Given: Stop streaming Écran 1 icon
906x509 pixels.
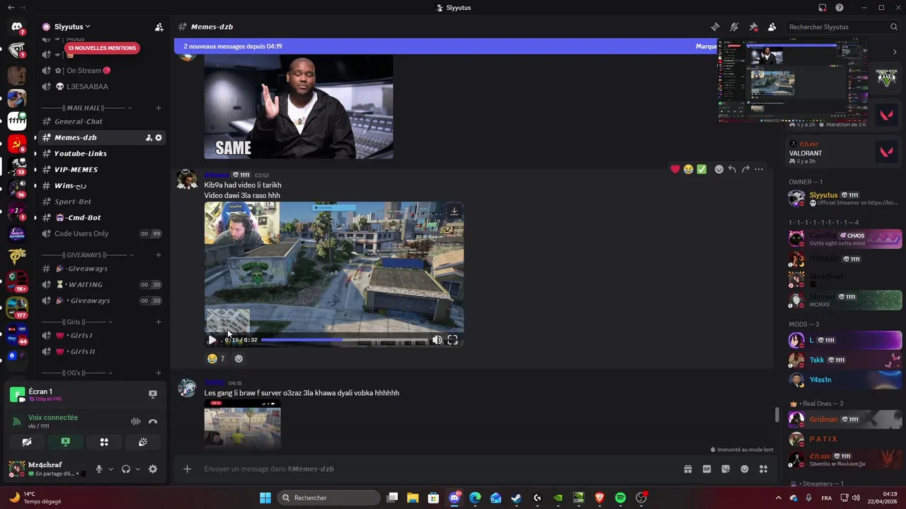Looking at the screenshot, I should tap(153, 394).
